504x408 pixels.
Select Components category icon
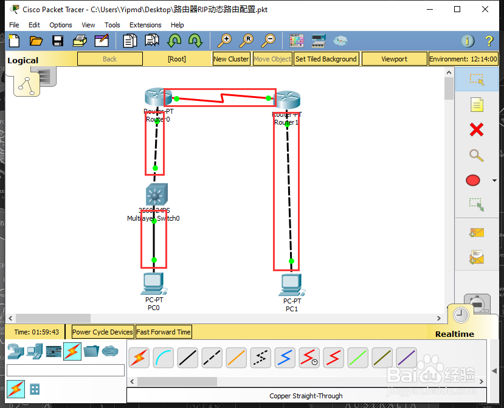pos(54,351)
